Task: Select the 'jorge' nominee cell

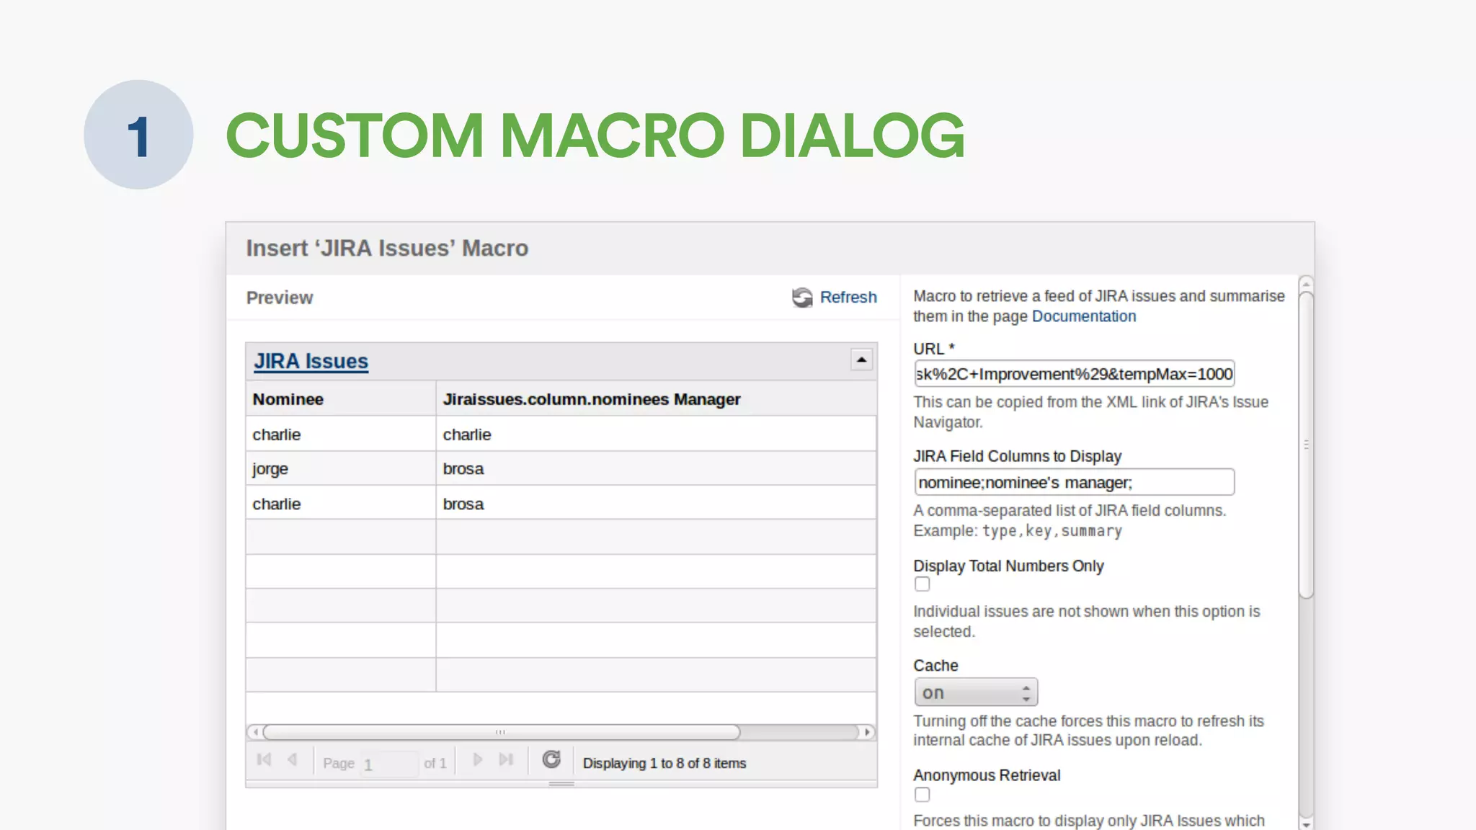Action: 340,469
